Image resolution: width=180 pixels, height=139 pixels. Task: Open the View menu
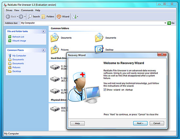point(17,10)
